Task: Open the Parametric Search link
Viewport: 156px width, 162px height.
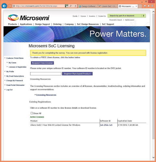Action: [x=116, y=20]
